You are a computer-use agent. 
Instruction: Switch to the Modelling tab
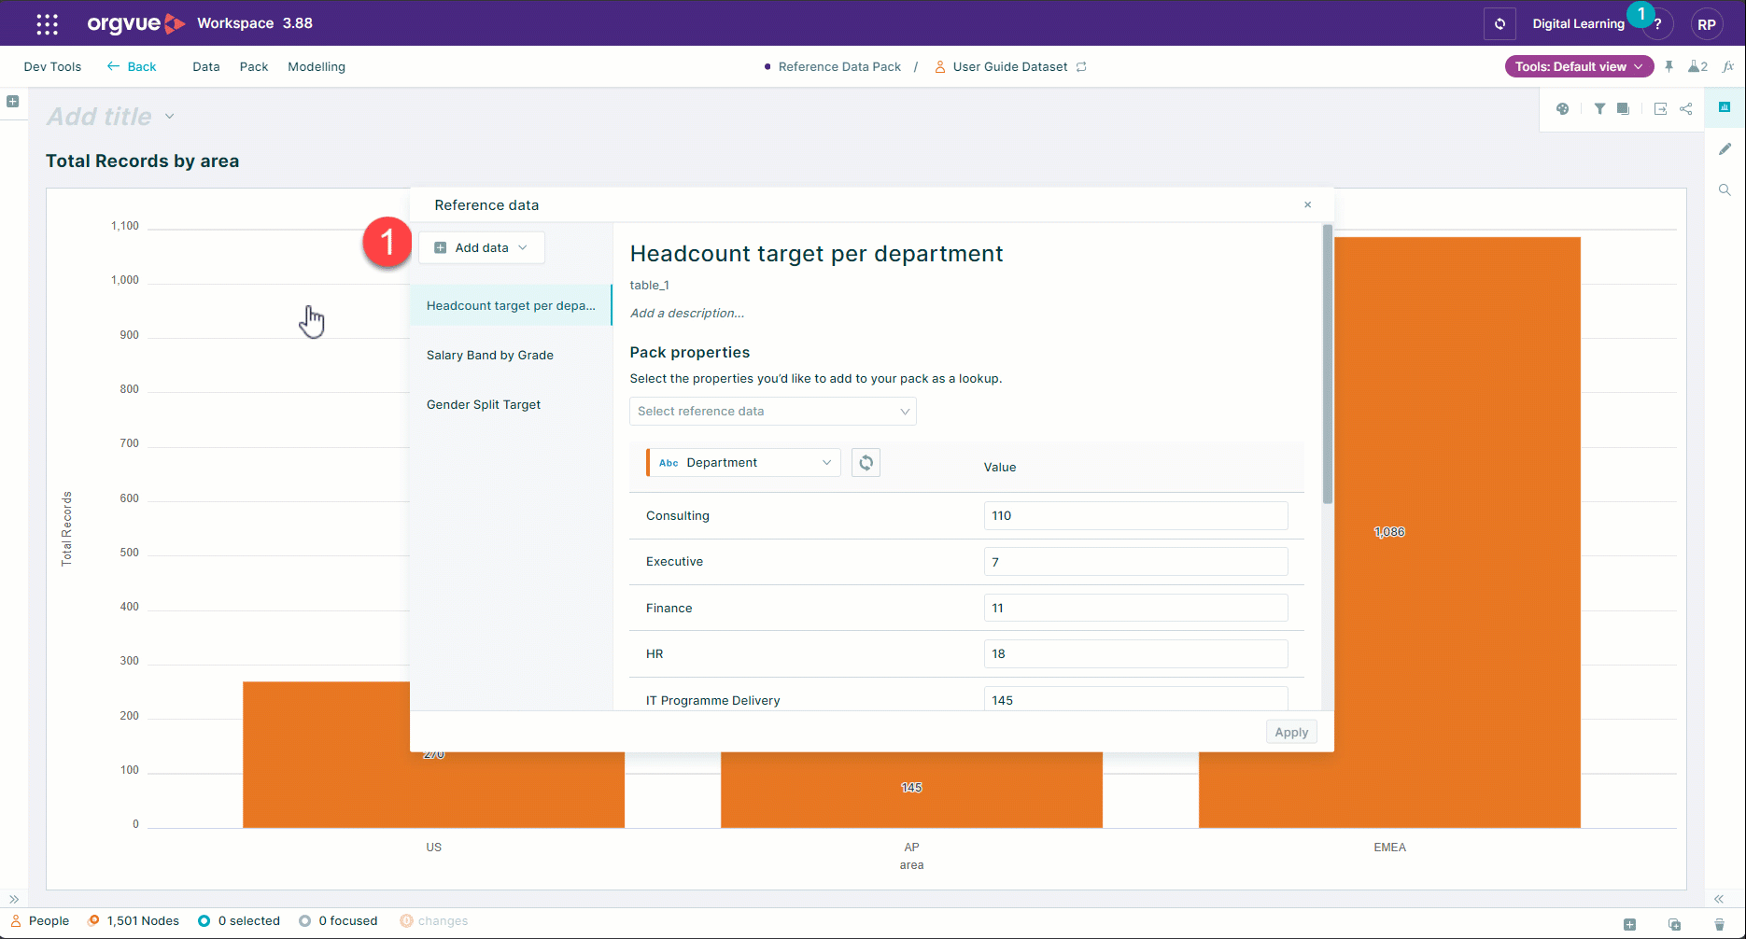click(316, 66)
